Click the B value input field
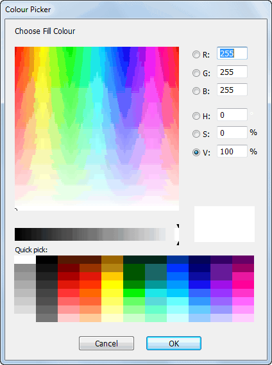This screenshot has width=272, height=365. click(x=232, y=90)
